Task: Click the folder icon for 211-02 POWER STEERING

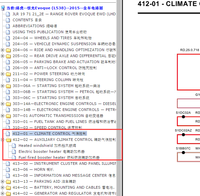Action: tap(8, 74)
